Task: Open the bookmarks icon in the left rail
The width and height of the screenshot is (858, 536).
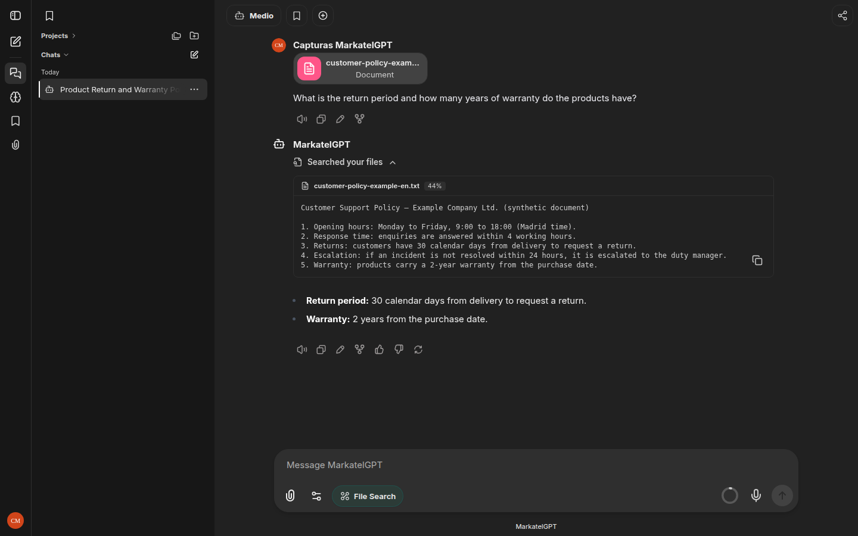Action: (x=15, y=121)
